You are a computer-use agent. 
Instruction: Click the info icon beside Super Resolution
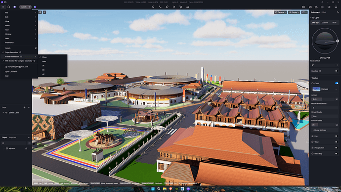(20, 52)
